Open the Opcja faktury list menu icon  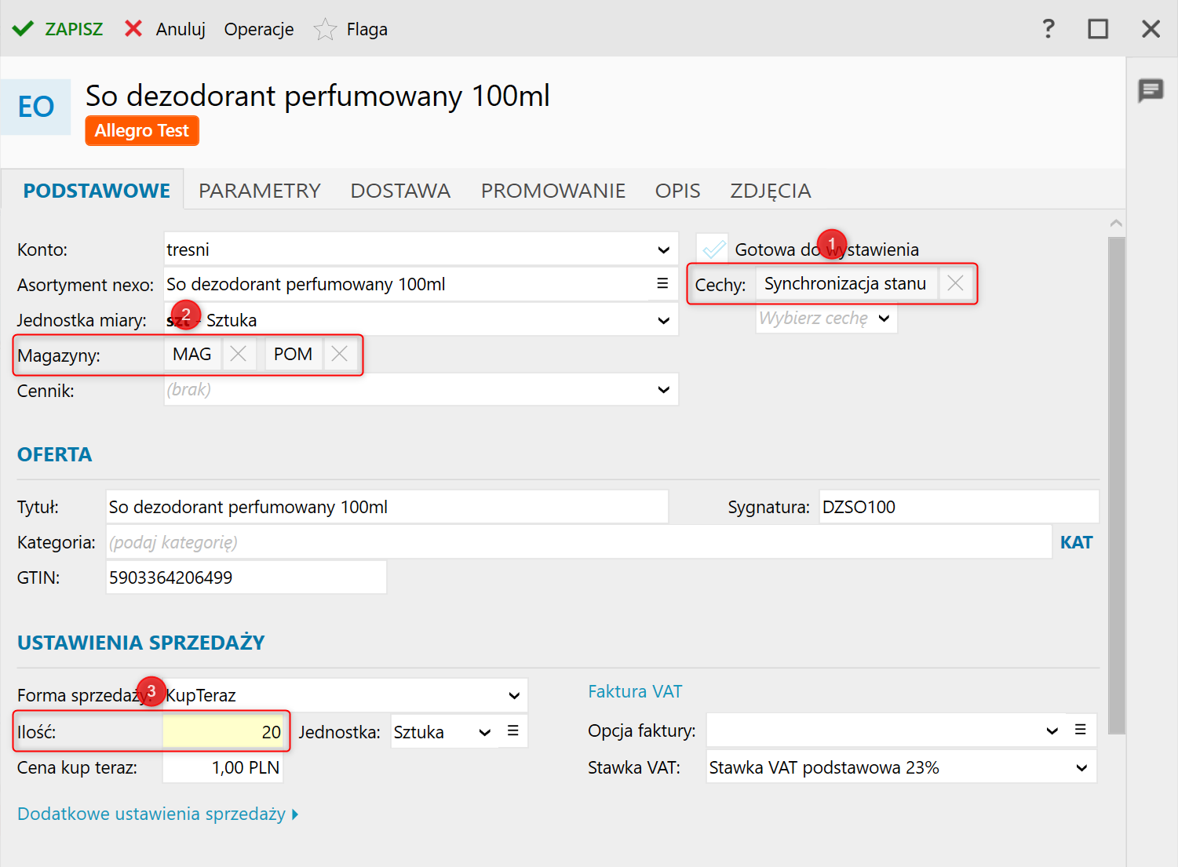pos(1081,730)
